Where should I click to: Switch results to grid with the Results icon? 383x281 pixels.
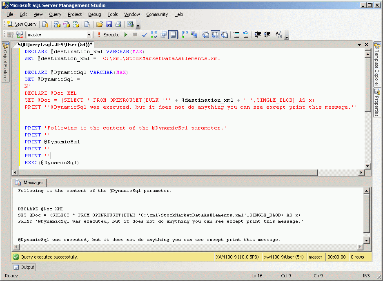coord(216,35)
